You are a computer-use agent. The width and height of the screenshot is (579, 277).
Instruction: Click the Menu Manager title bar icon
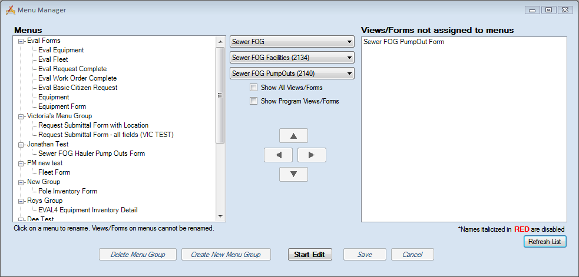tap(10, 10)
